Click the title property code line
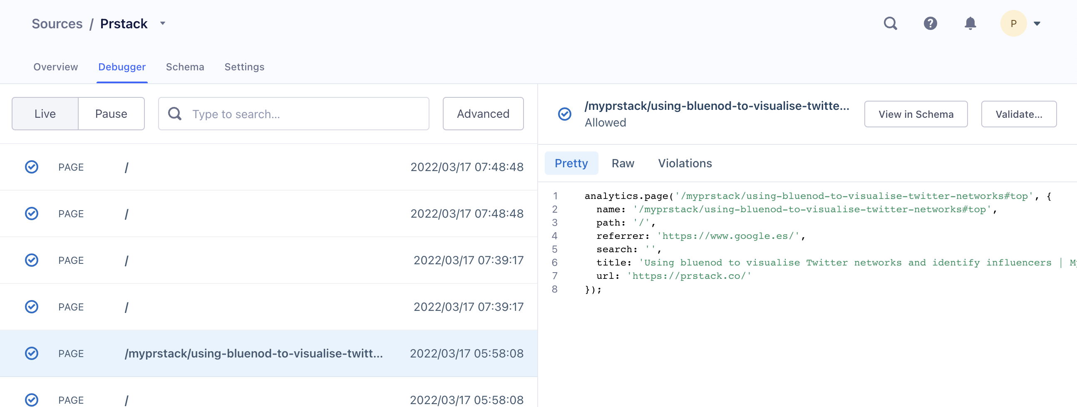The width and height of the screenshot is (1077, 407). 836,263
